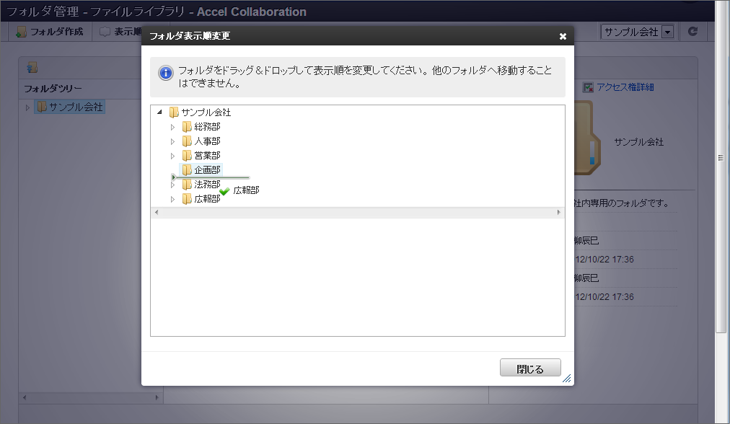The width and height of the screenshot is (730, 424).
Task: Select 人事部 label in tree
Action: (207, 141)
